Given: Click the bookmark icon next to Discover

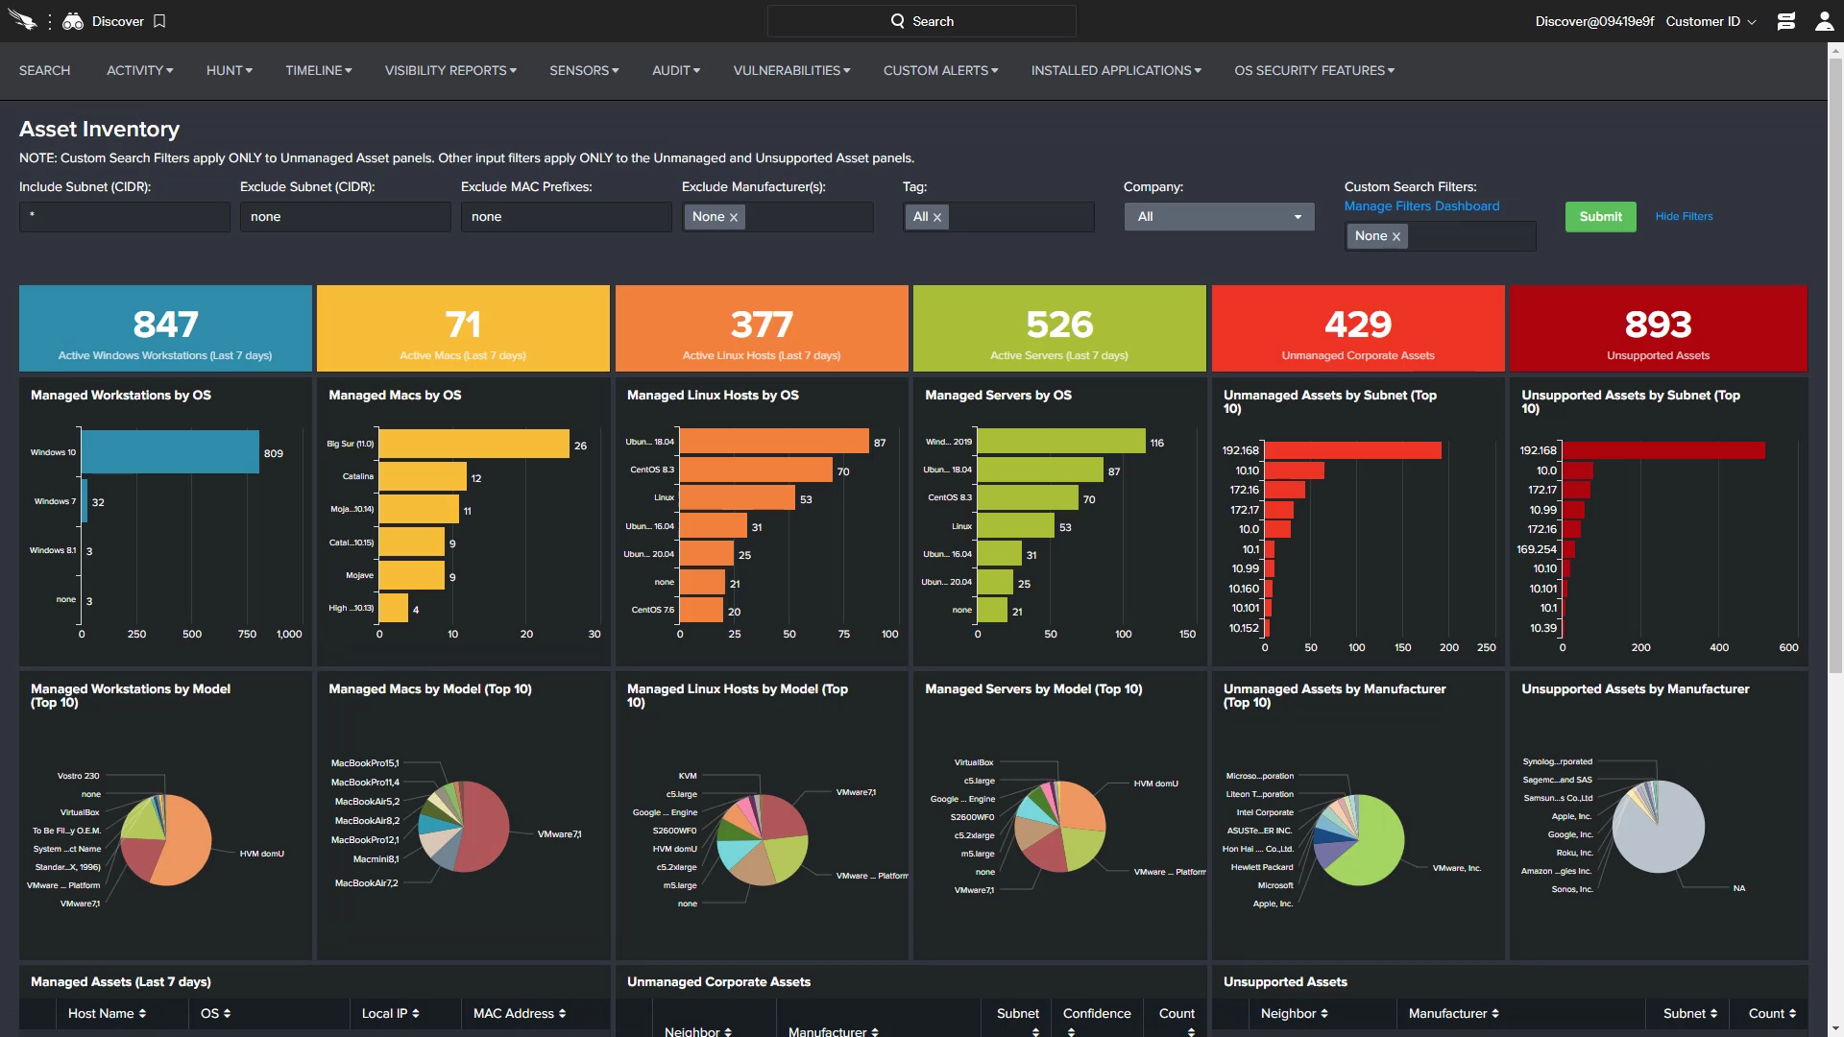Looking at the screenshot, I should [x=158, y=20].
